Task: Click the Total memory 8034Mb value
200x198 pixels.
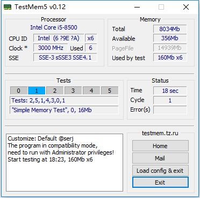Action: click(x=170, y=29)
